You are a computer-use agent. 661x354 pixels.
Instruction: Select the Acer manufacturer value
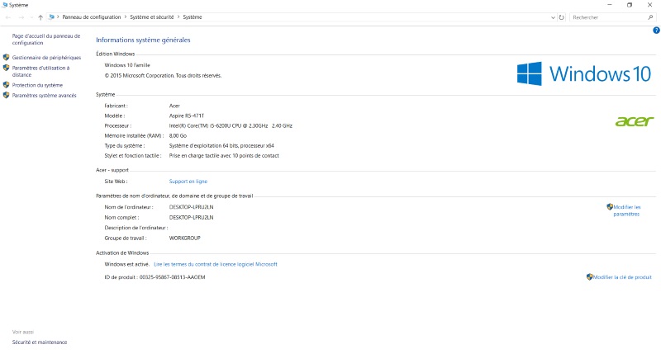(174, 106)
